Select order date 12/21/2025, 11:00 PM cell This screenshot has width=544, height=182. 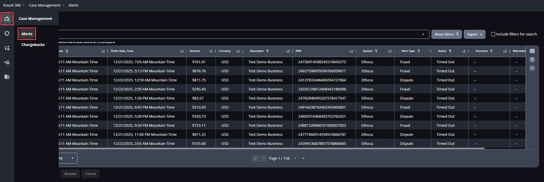pyautogui.click(x=145, y=135)
